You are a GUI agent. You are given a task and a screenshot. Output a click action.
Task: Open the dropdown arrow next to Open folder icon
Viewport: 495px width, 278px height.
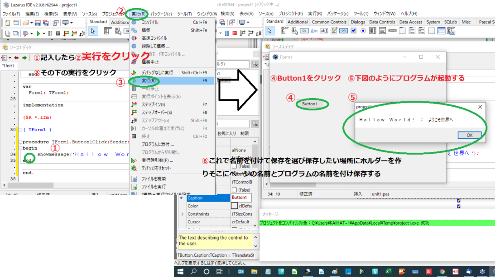(x=31, y=23)
